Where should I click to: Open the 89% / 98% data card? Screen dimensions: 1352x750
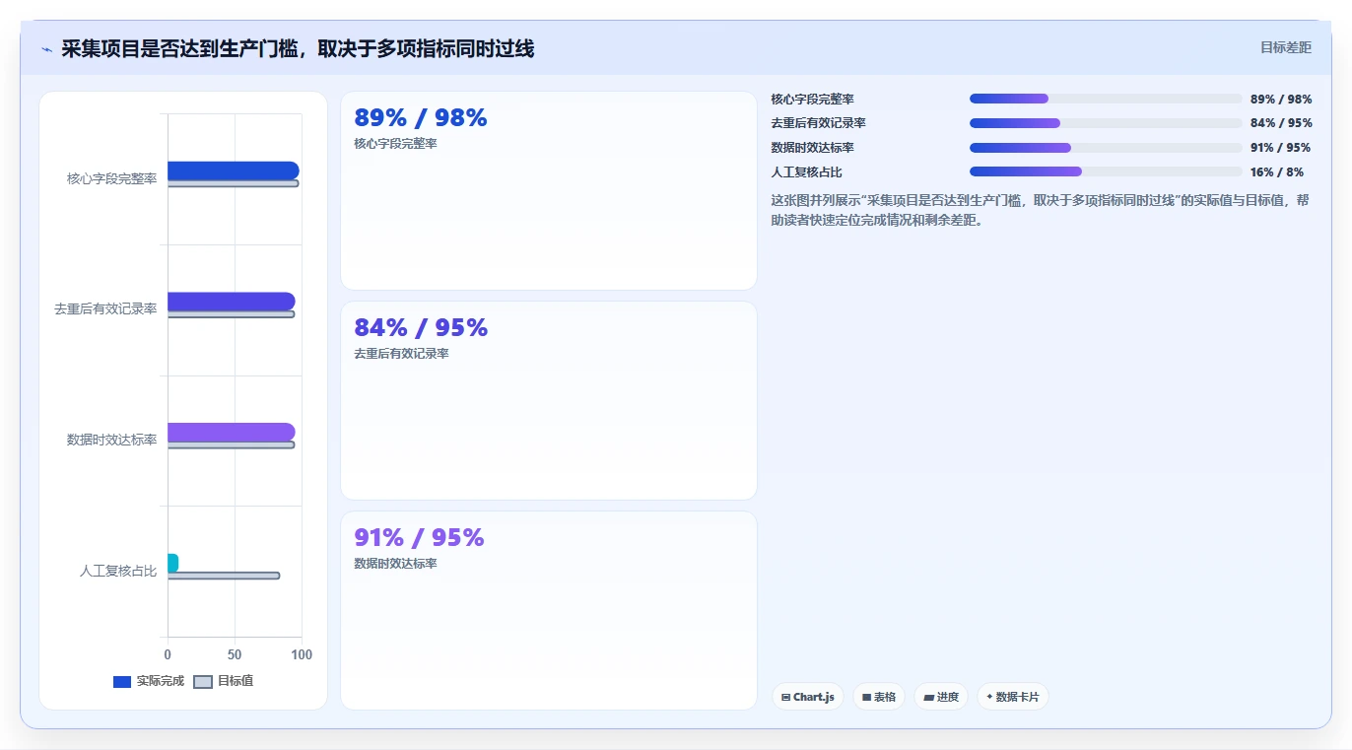click(x=549, y=191)
